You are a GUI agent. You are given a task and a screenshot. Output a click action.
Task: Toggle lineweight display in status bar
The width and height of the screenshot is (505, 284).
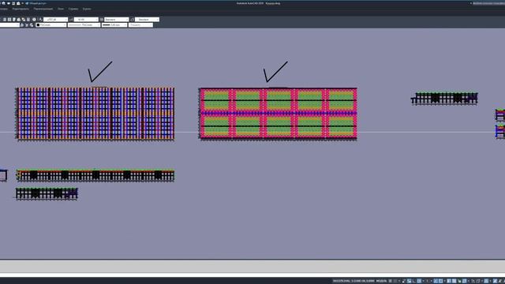point(449,281)
